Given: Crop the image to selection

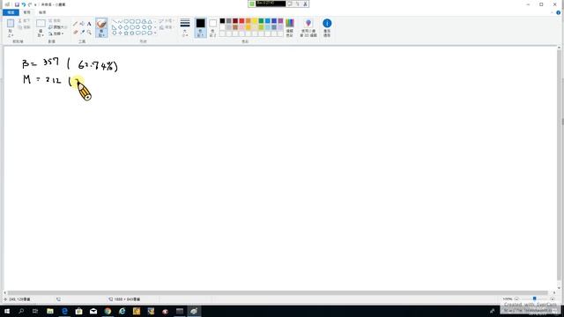Looking at the screenshot, I should pyautogui.click(x=55, y=21).
